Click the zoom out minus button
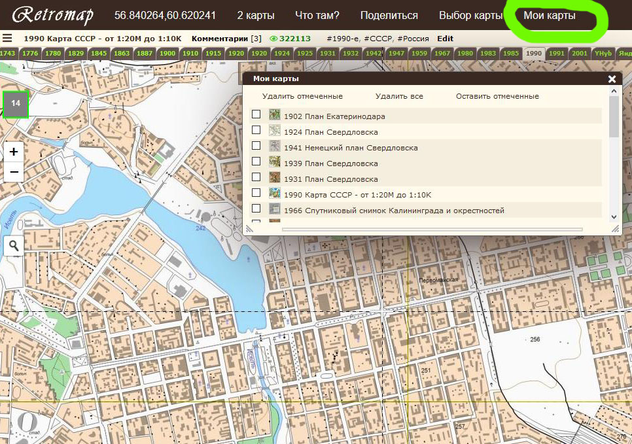Viewport: 632px width, 444px height. (x=14, y=172)
